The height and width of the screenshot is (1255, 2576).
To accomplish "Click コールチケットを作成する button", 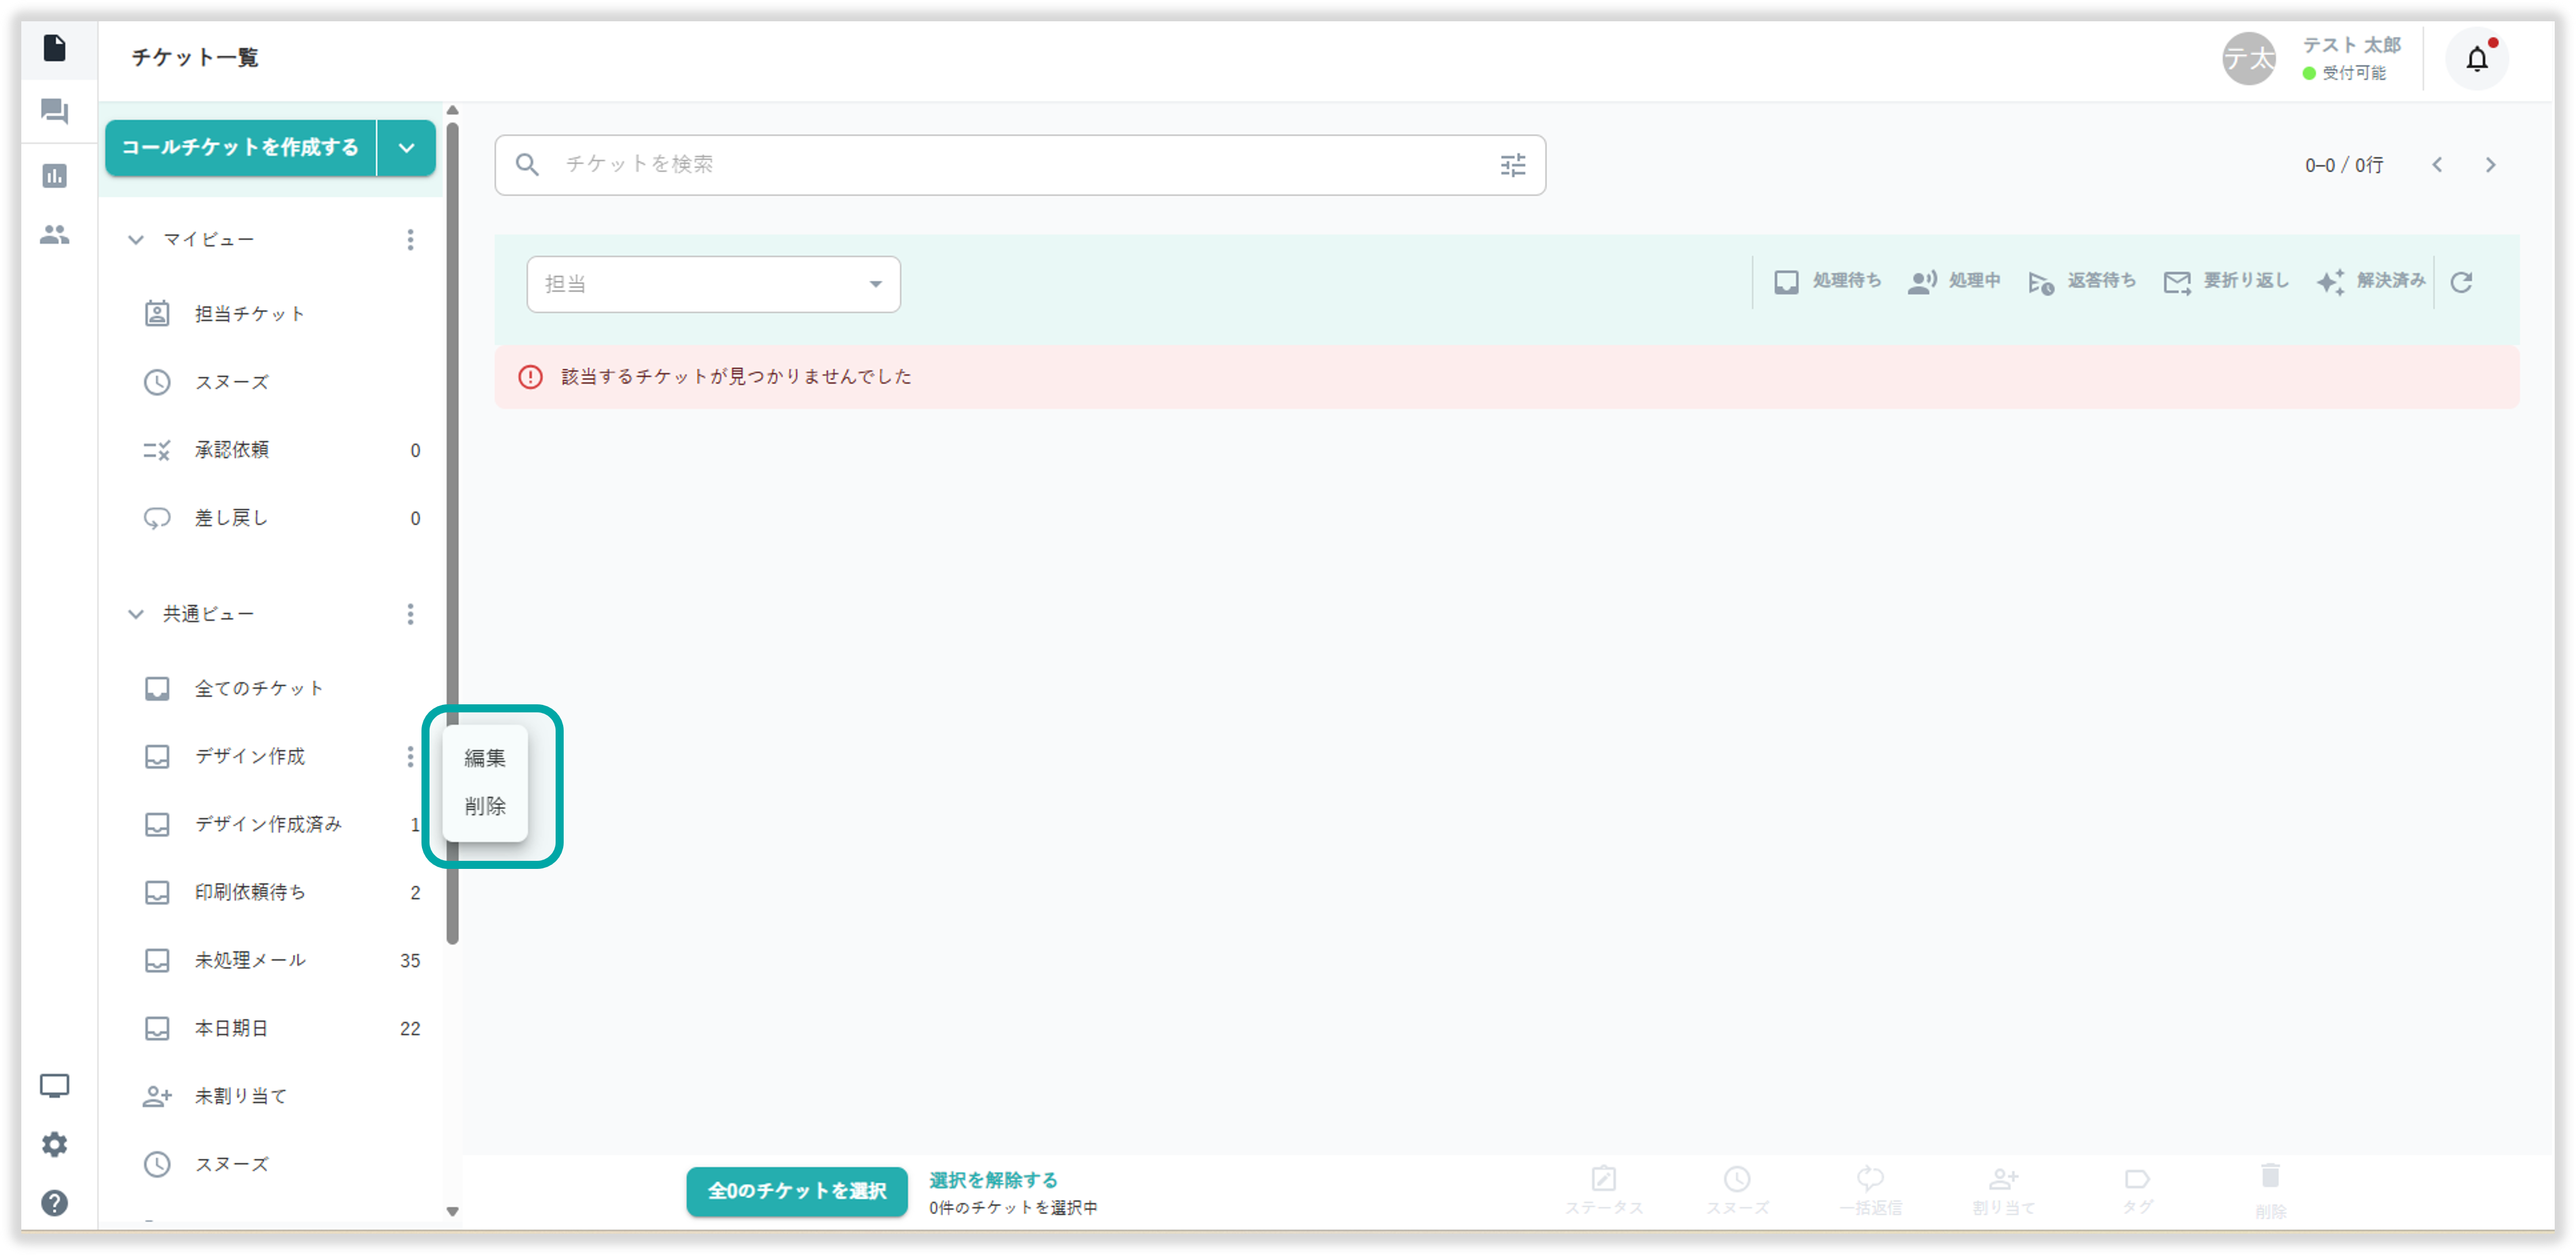I will (x=240, y=148).
